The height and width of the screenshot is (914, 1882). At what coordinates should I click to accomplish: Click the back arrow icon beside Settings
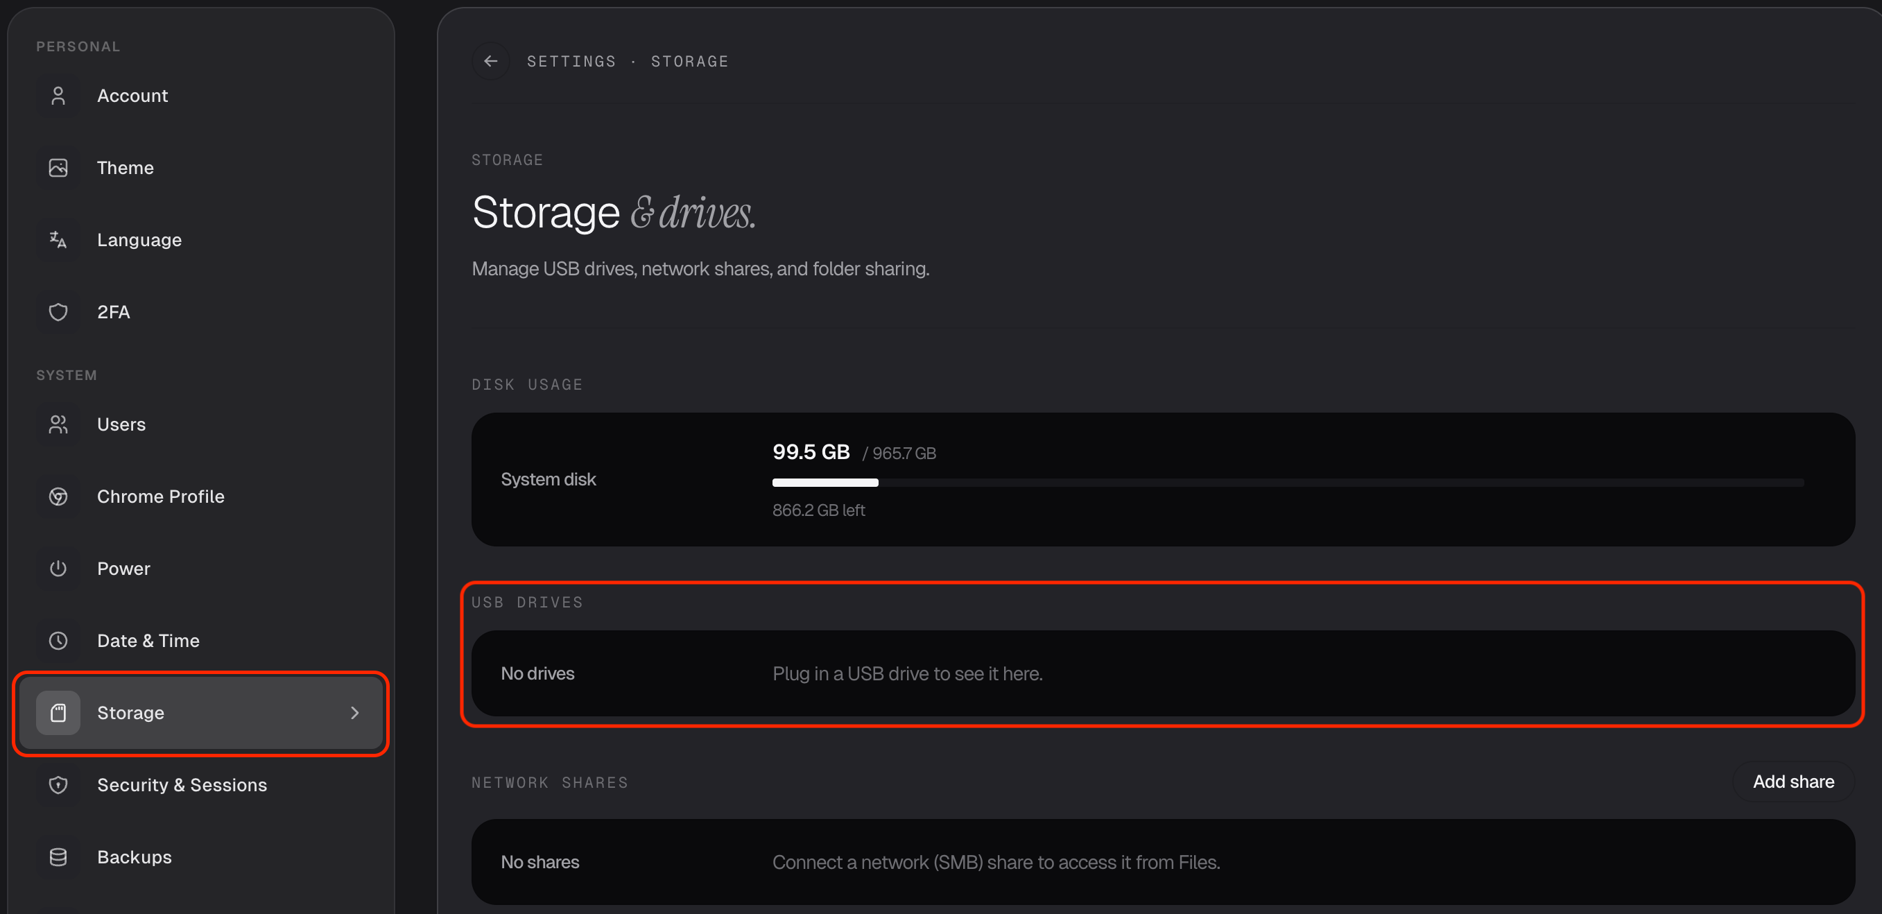point(491,61)
